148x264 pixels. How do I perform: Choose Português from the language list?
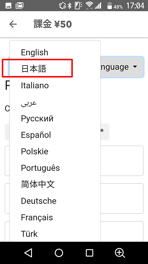(55, 168)
